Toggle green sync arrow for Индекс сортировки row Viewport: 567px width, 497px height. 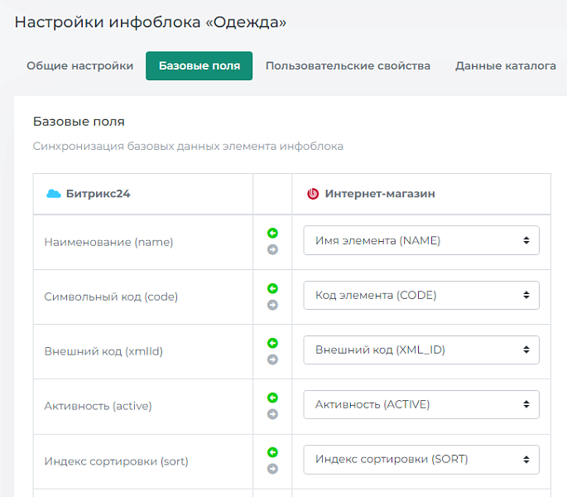[272, 452]
